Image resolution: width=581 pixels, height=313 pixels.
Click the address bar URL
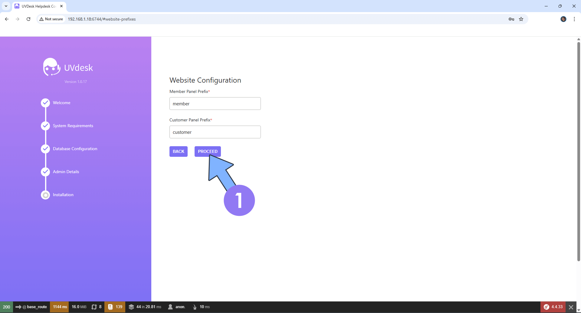coord(102,19)
